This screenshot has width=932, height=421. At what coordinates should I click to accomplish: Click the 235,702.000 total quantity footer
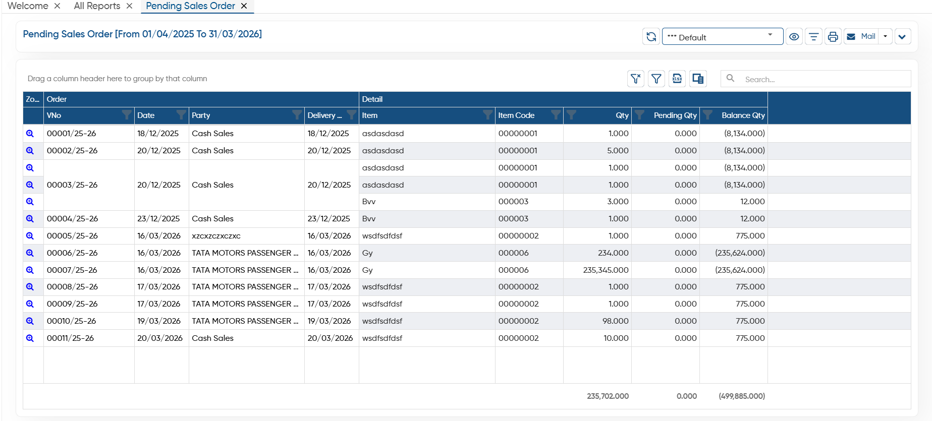coord(608,396)
